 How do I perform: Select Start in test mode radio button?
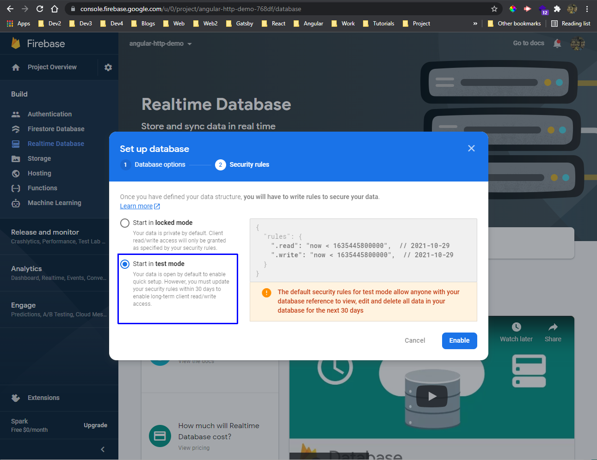[125, 264]
